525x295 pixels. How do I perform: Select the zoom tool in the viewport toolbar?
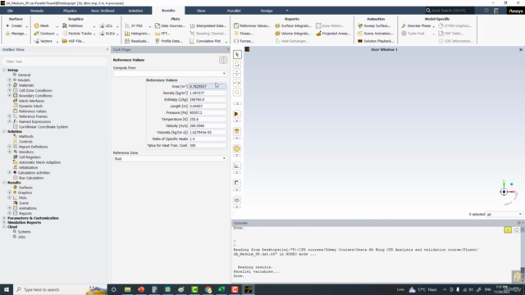pyautogui.click(x=237, y=93)
